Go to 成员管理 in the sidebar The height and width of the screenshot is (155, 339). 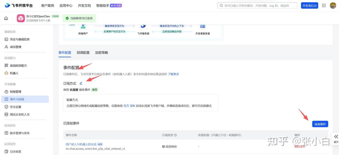point(15,47)
